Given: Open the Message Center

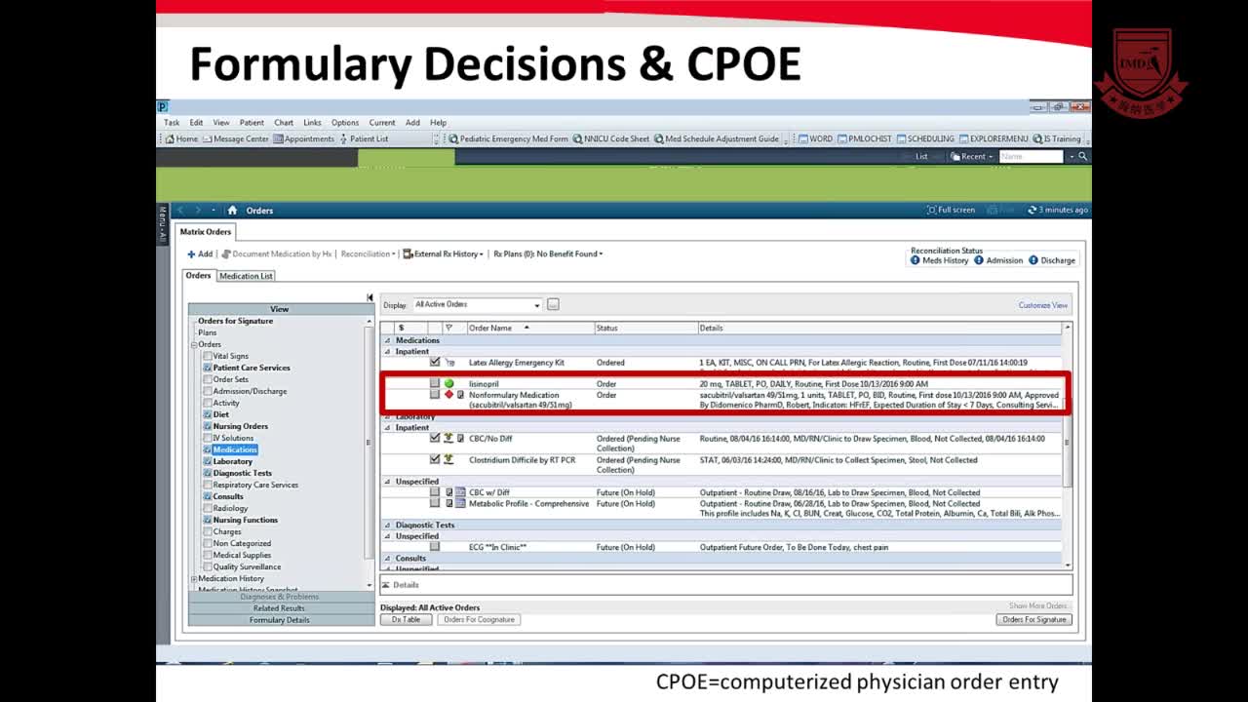Looking at the screenshot, I should [x=235, y=139].
